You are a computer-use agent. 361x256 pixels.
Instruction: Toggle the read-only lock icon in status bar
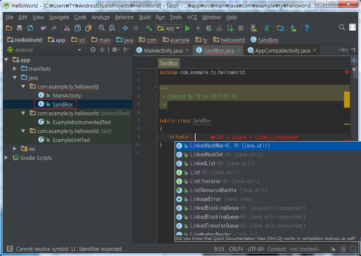coord(333,249)
